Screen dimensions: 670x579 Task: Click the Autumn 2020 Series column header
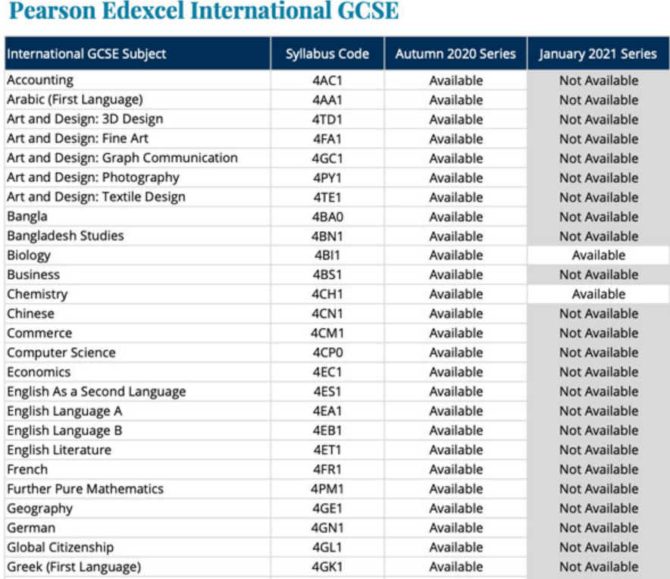pyautogui.click(x=456, y=53)
